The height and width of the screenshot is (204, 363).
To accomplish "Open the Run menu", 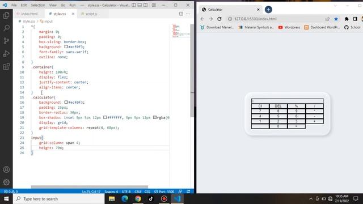I will click(x=73, y=5).
